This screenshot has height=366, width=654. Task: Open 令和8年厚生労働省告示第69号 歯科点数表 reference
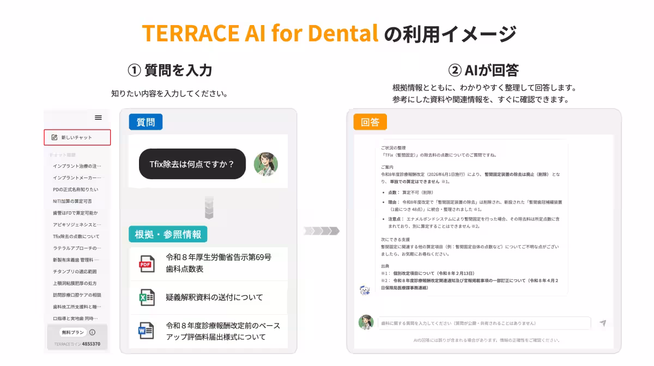click(208, 263)
